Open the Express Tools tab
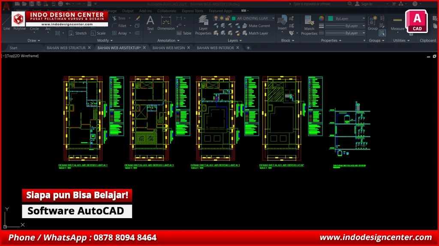Image resolution: width=439 pixels, height=246 pixels. (192, 11)
